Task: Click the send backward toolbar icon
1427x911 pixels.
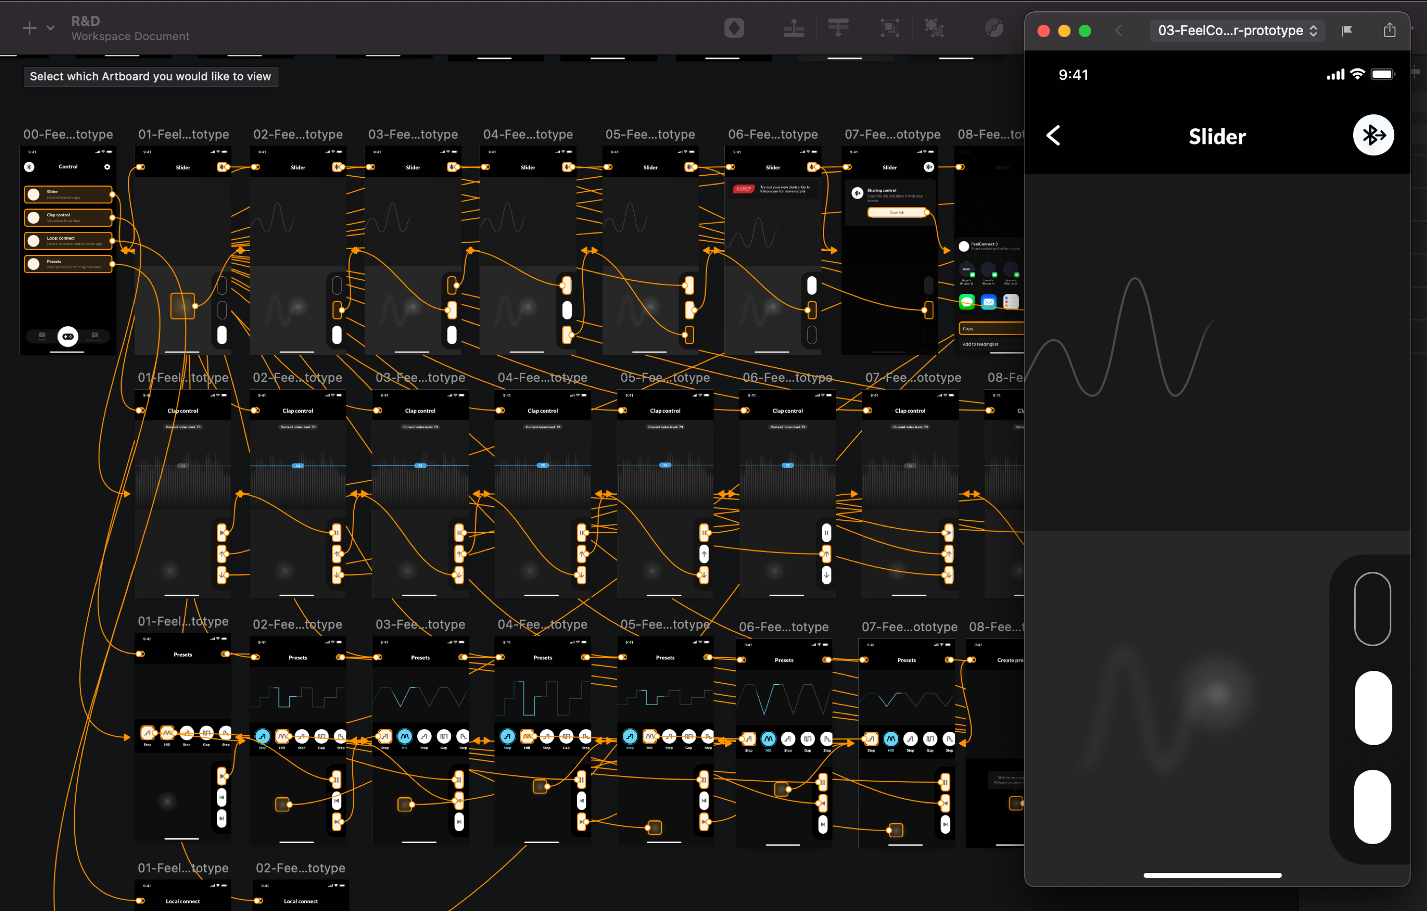Action: click(x=838, y=28)
